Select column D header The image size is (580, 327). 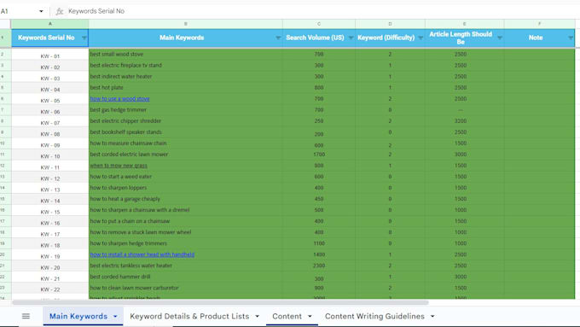[390, 24]
